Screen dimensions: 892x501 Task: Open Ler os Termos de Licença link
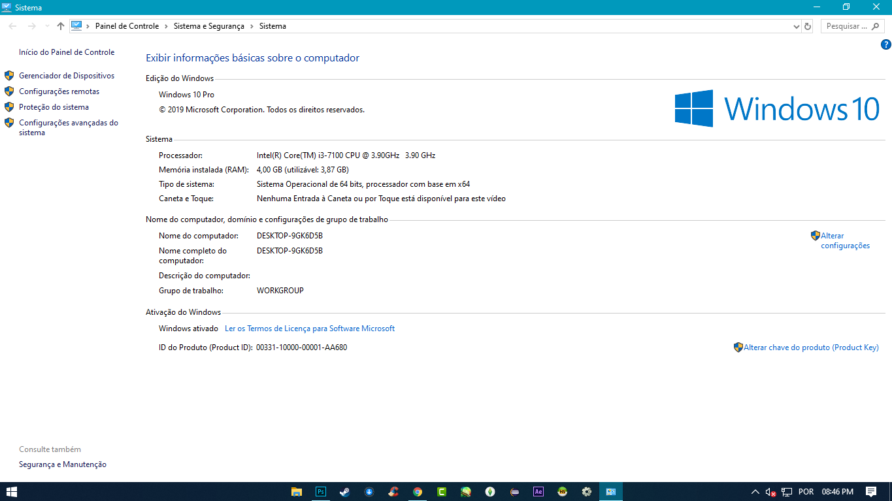[310, 329]
